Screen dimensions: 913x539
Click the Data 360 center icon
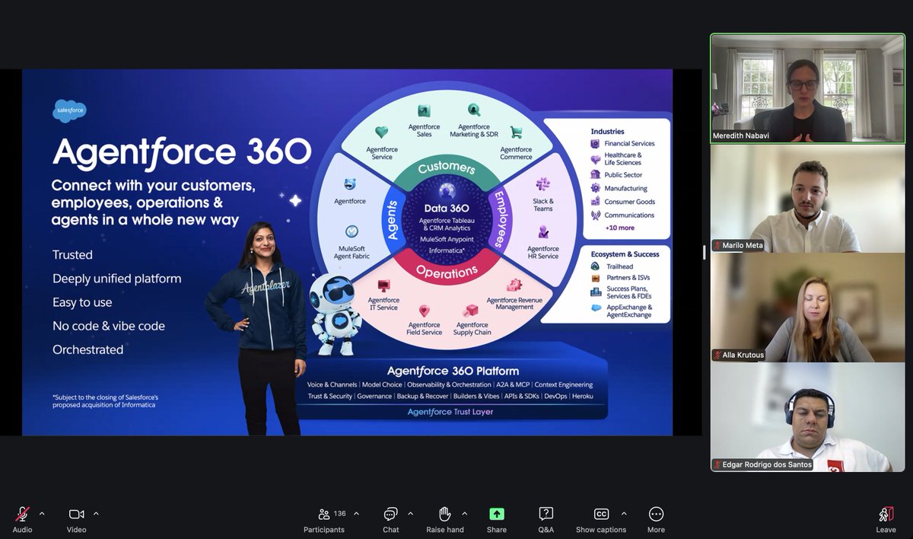pos(447,191)
